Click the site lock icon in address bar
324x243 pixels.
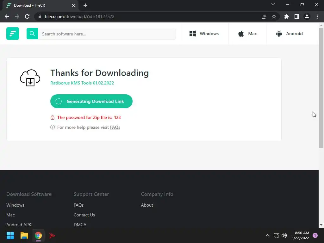coord(40,16)
